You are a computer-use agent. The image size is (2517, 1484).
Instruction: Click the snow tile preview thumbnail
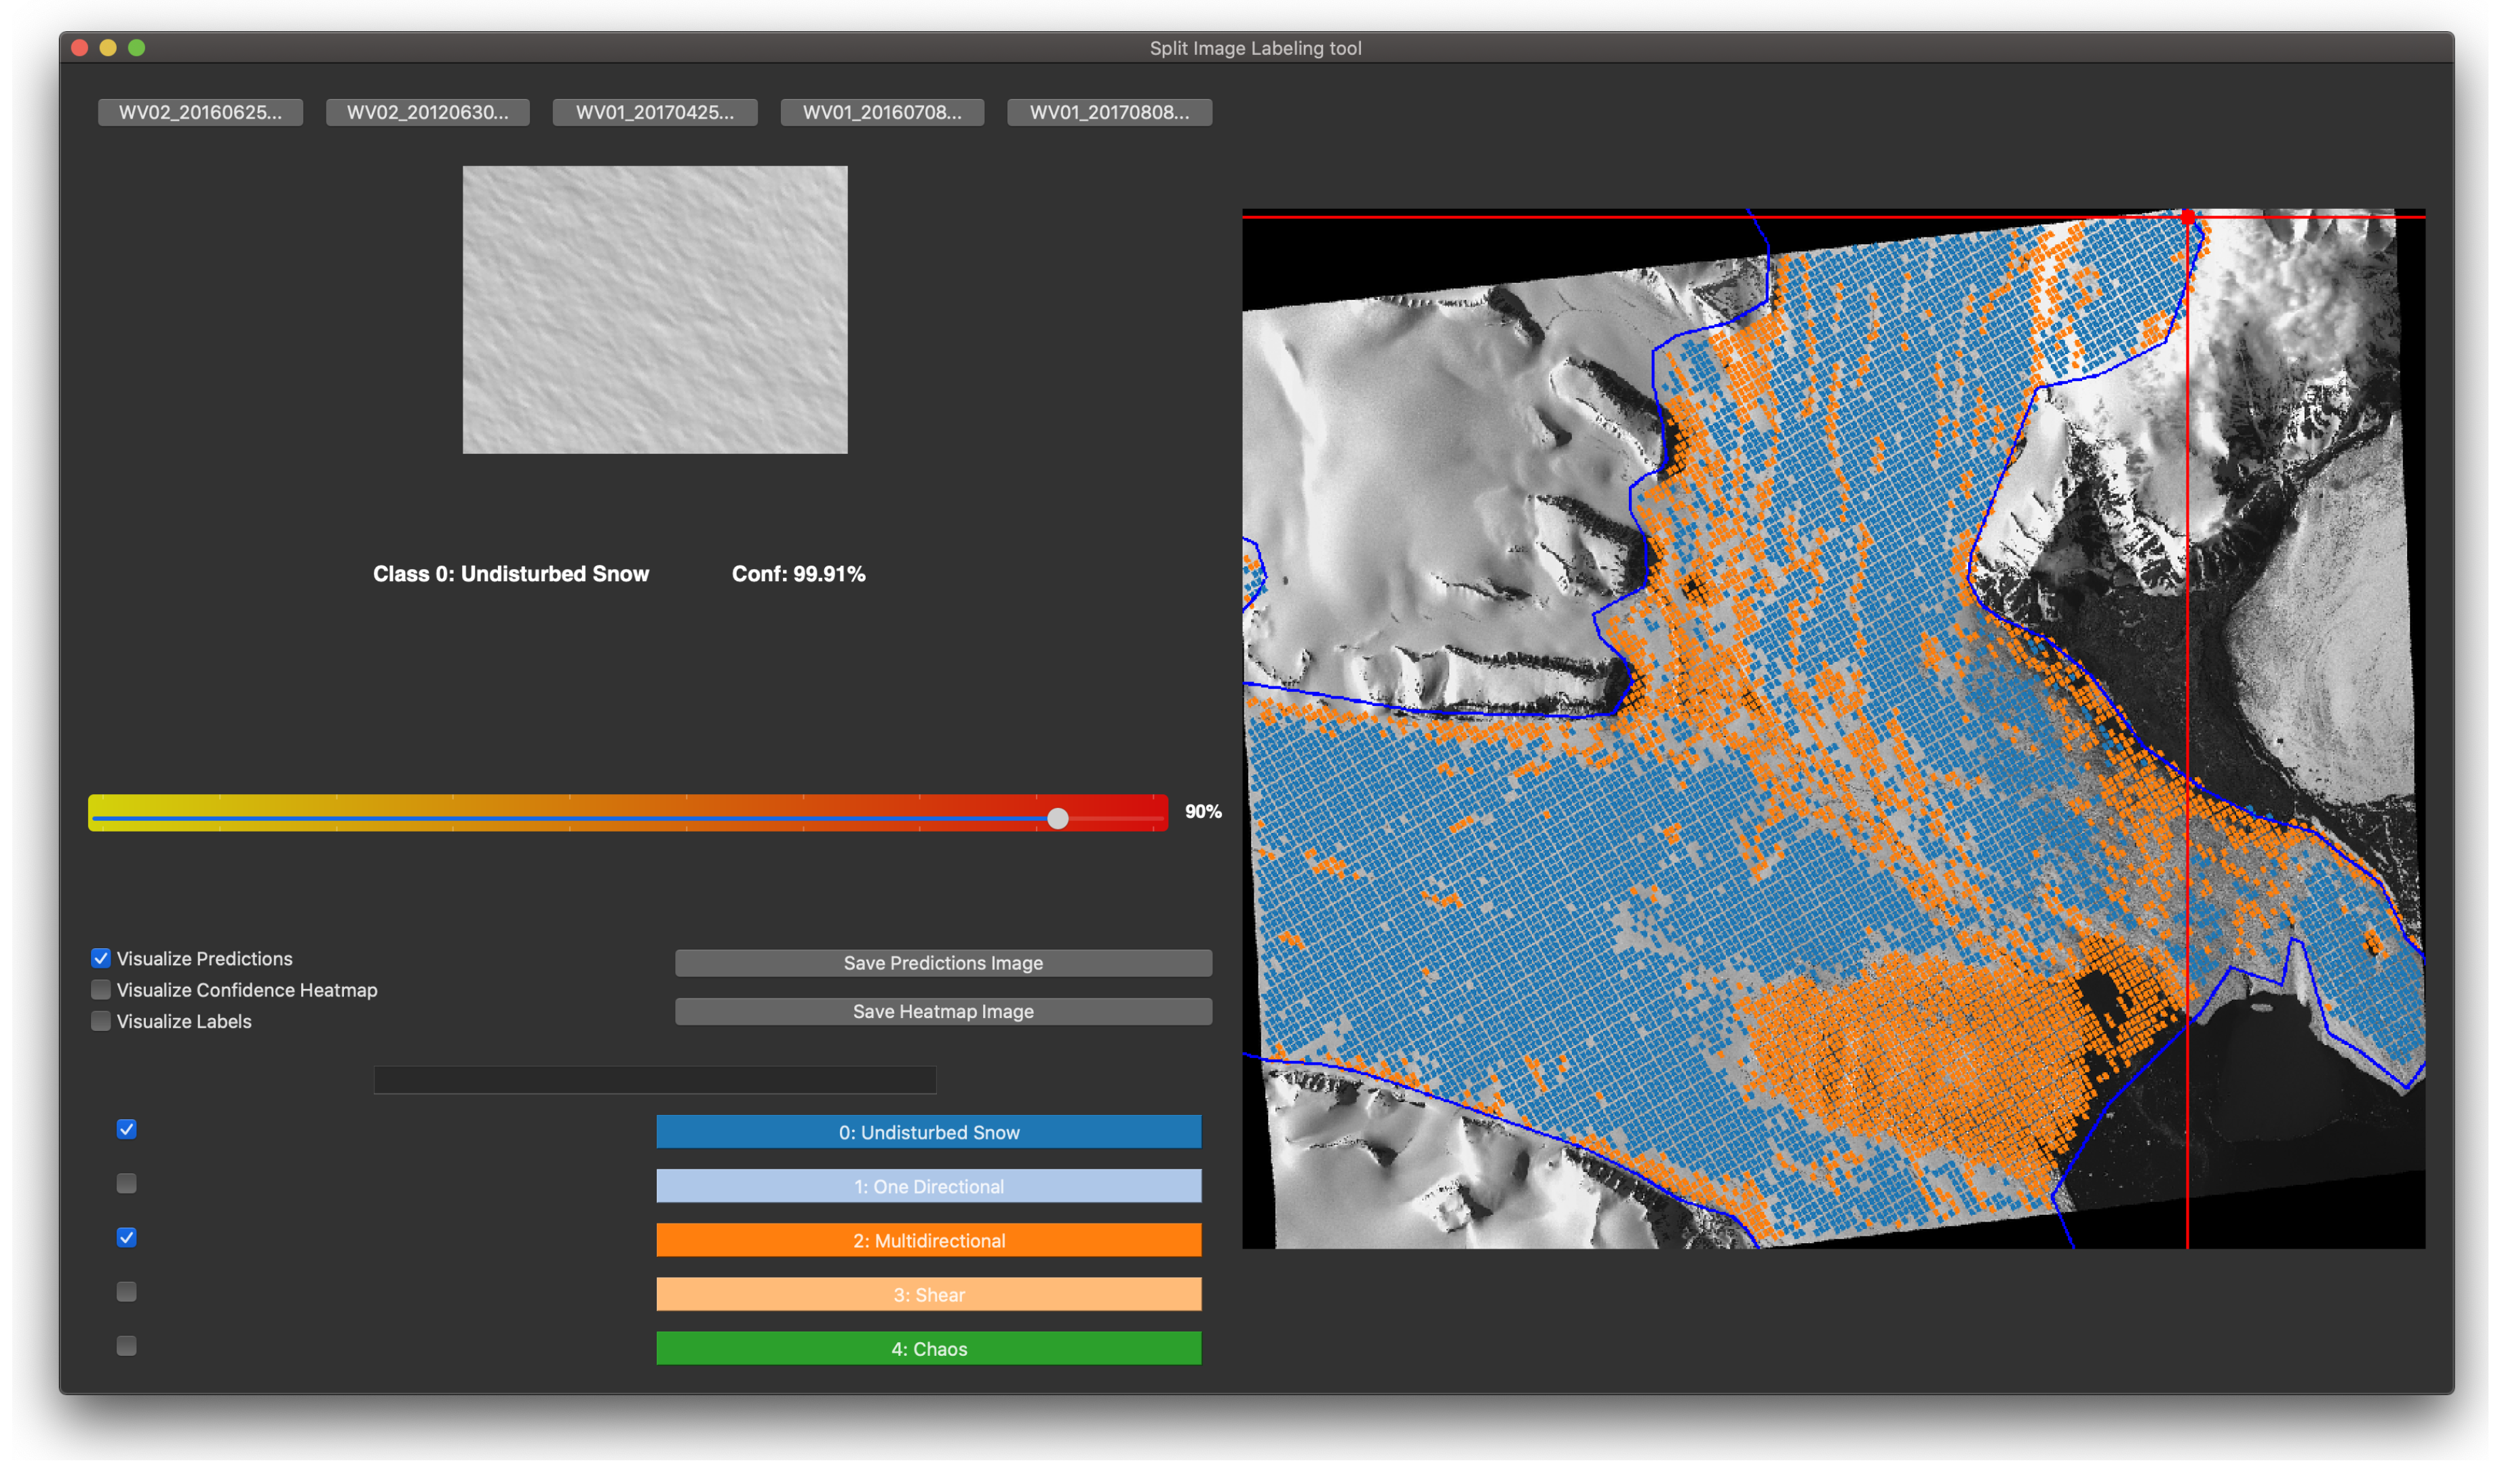[654, 309]
